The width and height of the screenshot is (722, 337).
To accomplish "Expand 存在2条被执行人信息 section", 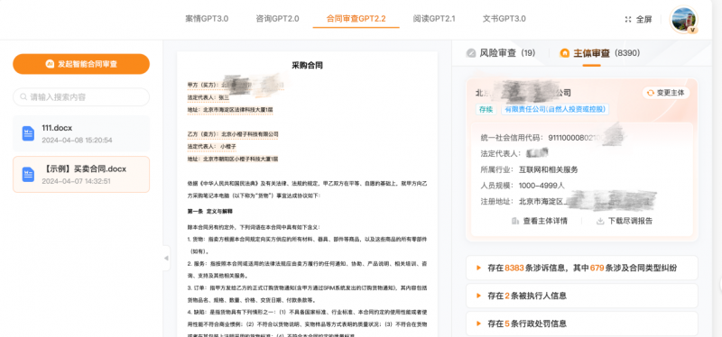I will tap(582, 296).
